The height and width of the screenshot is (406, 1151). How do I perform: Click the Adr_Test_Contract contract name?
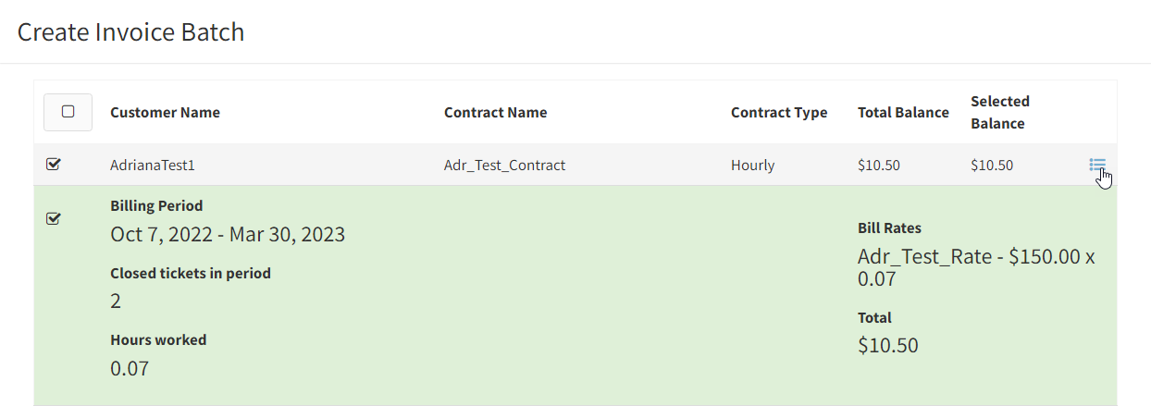[504, 166]
